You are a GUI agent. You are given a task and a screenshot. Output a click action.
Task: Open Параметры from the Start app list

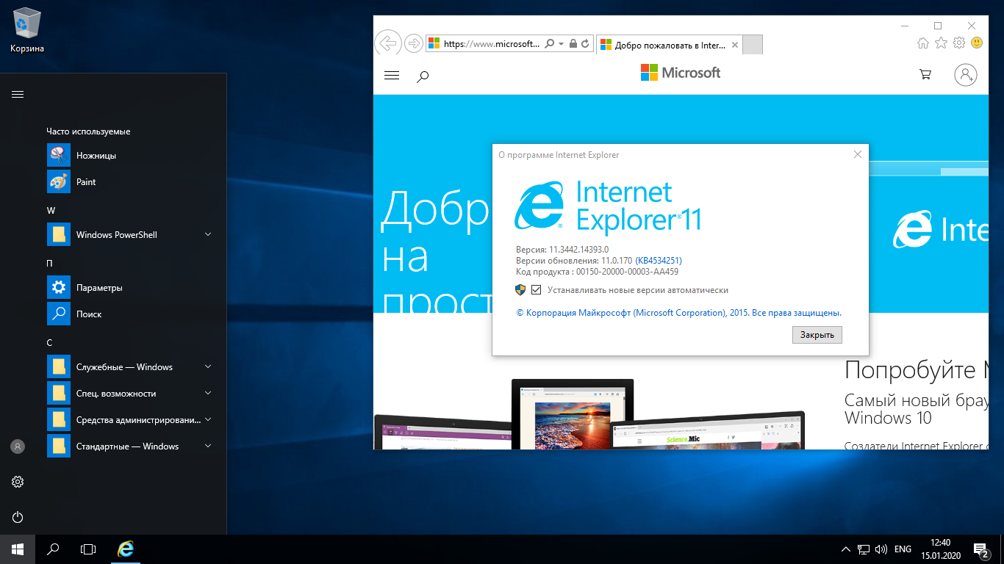click(132, 288)
